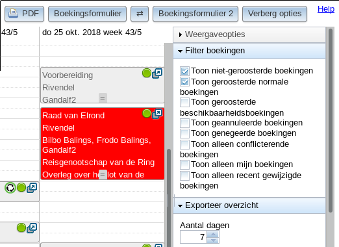339x247 pixels.
Task: Click resize handle on Voorbereiding booking
Action: [103, 98]
